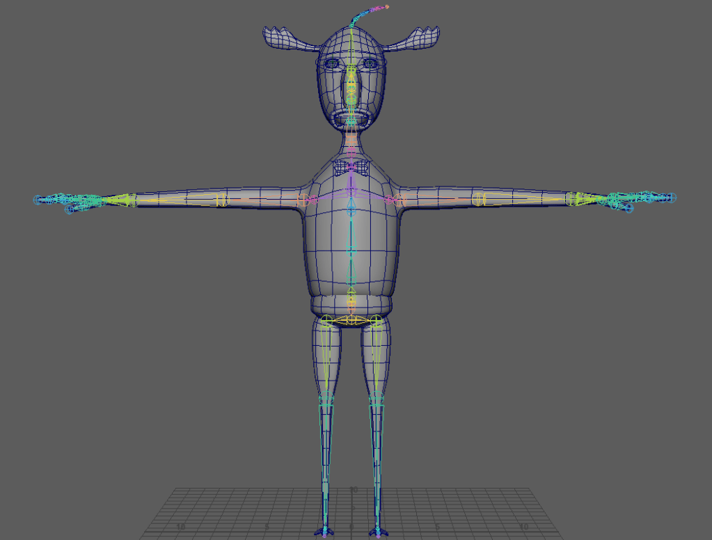
Task: Click the eye on screen-left side
Action: (x=333, y=64)
